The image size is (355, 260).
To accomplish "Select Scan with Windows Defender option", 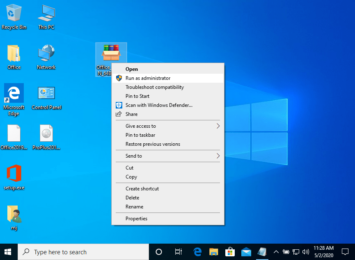I will coord(159,105).
